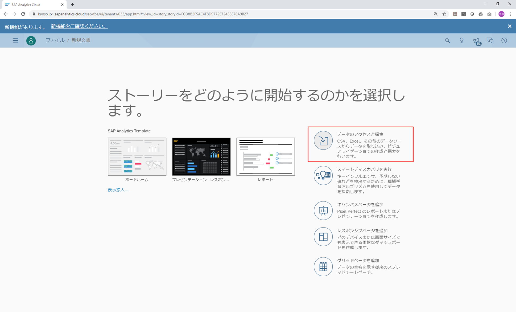
Task: Click the グリッドページを追加 grid icon
Action: point(323,266)
